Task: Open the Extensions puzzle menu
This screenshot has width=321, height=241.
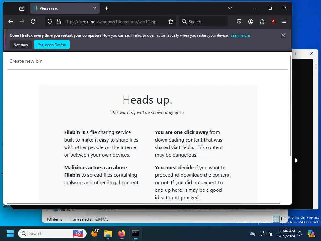Action: click(262, 22)
